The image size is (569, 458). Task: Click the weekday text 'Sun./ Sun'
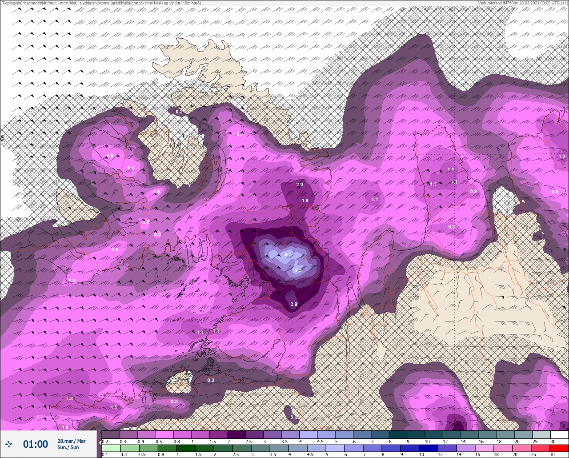(x=68, y=447)
